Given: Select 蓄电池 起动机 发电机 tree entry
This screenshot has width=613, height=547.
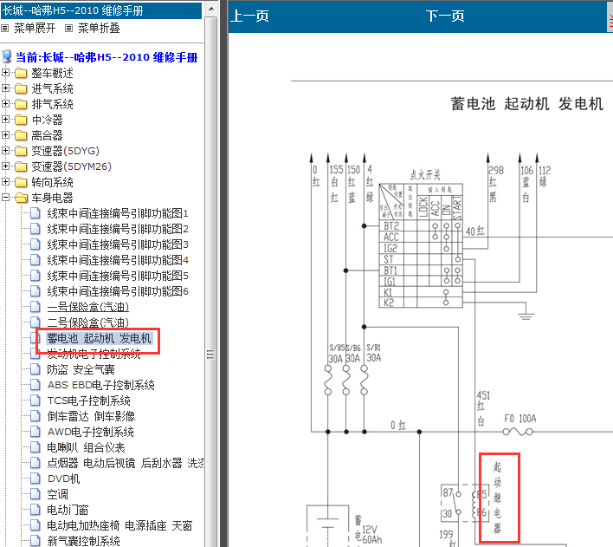Looking at the screenshot, I should (99, 338).
